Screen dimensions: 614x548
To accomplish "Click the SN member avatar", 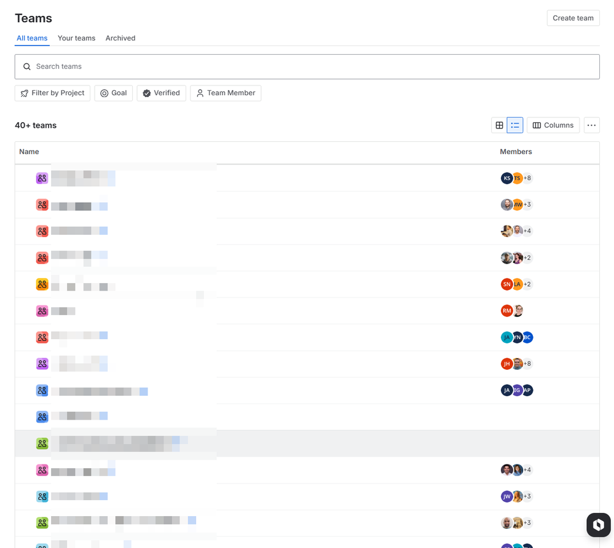I will coord(506,284).
